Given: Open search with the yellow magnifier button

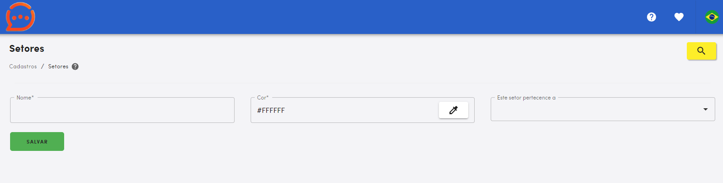Looking at the screenshot, I should (x=701, y=51).
